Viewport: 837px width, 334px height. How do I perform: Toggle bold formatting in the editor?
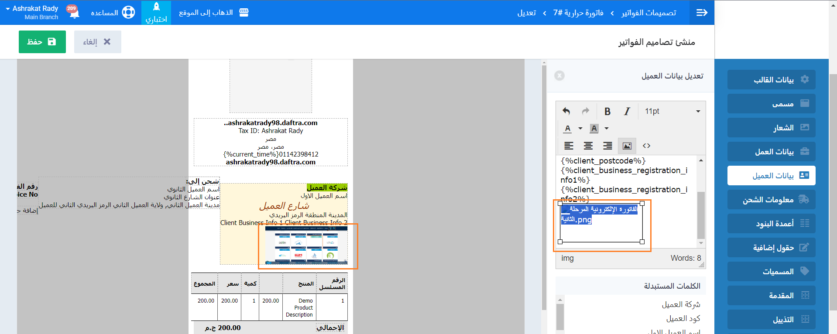[x=607, y=111]
